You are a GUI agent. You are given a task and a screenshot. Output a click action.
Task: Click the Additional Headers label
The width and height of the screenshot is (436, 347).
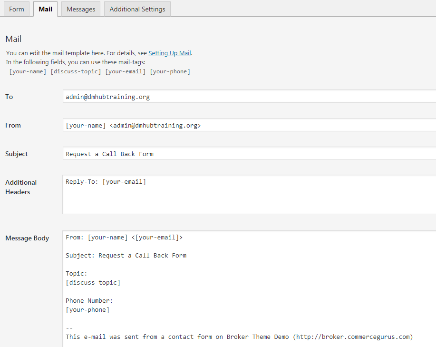pos(21,187)
